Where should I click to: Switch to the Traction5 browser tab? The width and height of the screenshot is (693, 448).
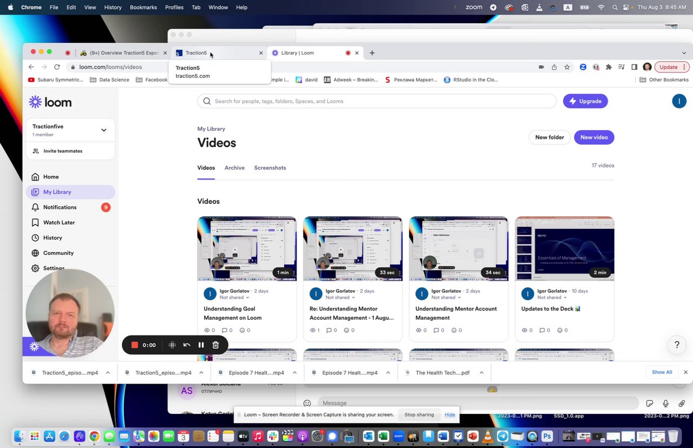click(218, 53)
